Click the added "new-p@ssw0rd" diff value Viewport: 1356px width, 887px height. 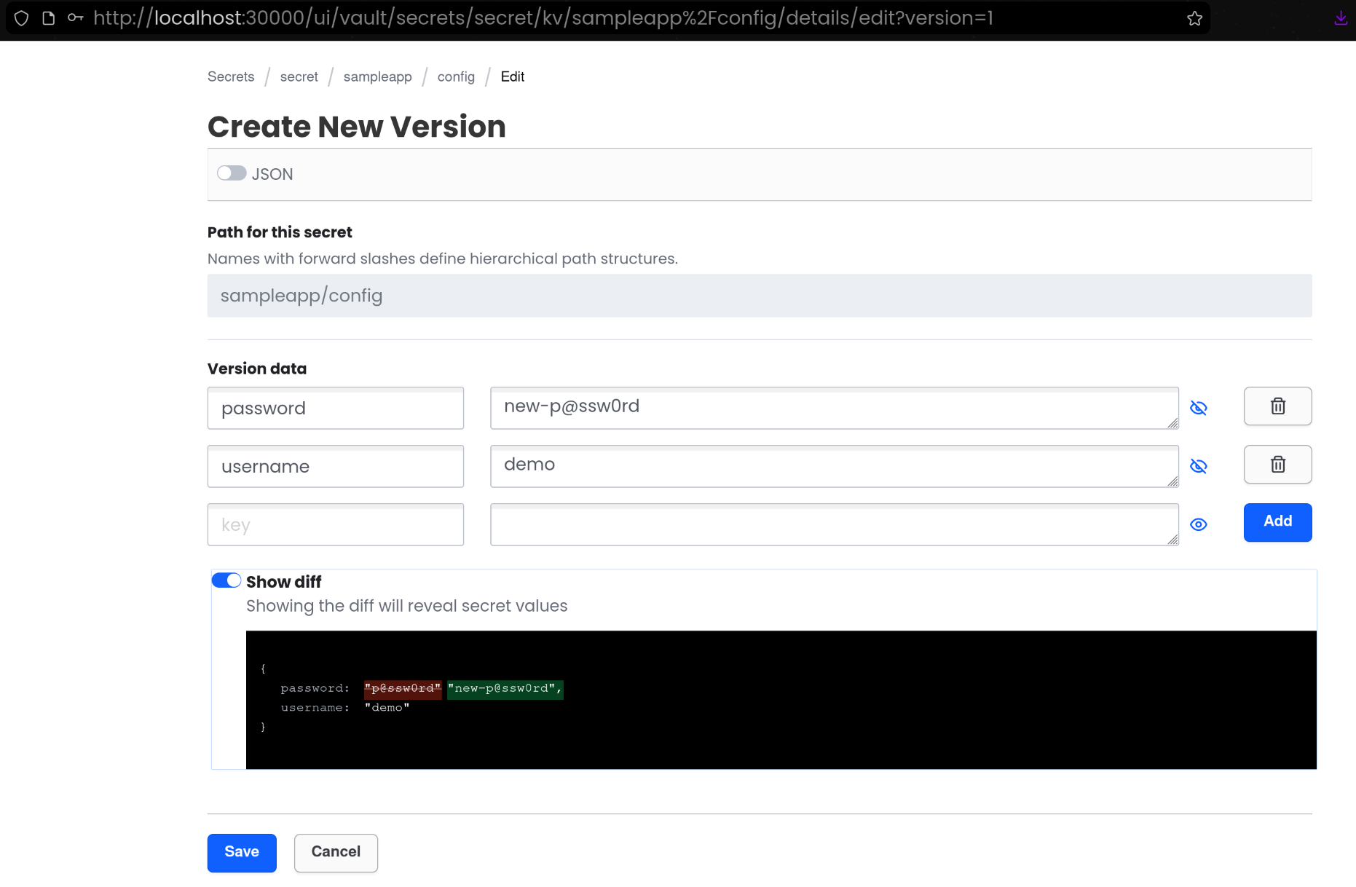[x=505, y=688]
